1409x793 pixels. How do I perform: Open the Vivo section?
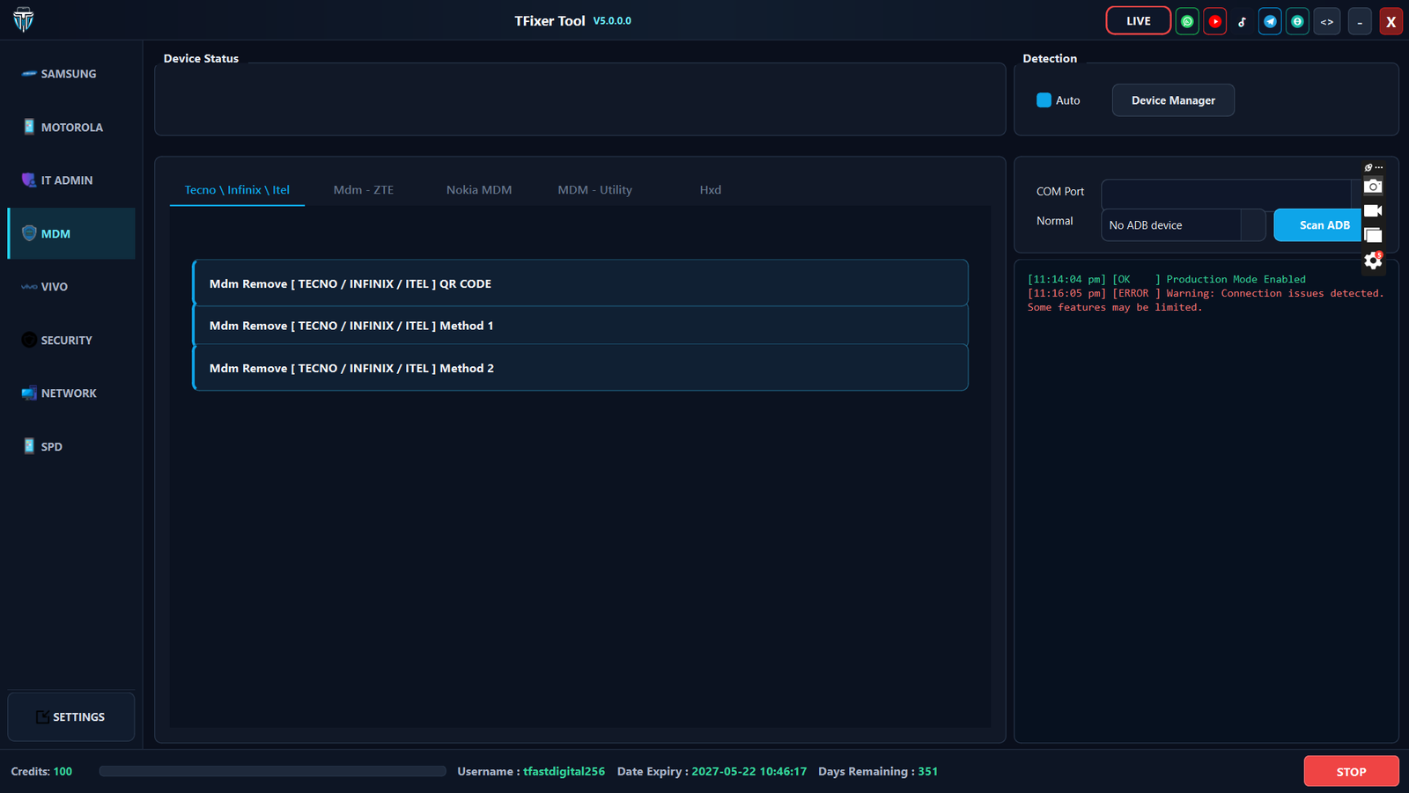tap(71, 287)
